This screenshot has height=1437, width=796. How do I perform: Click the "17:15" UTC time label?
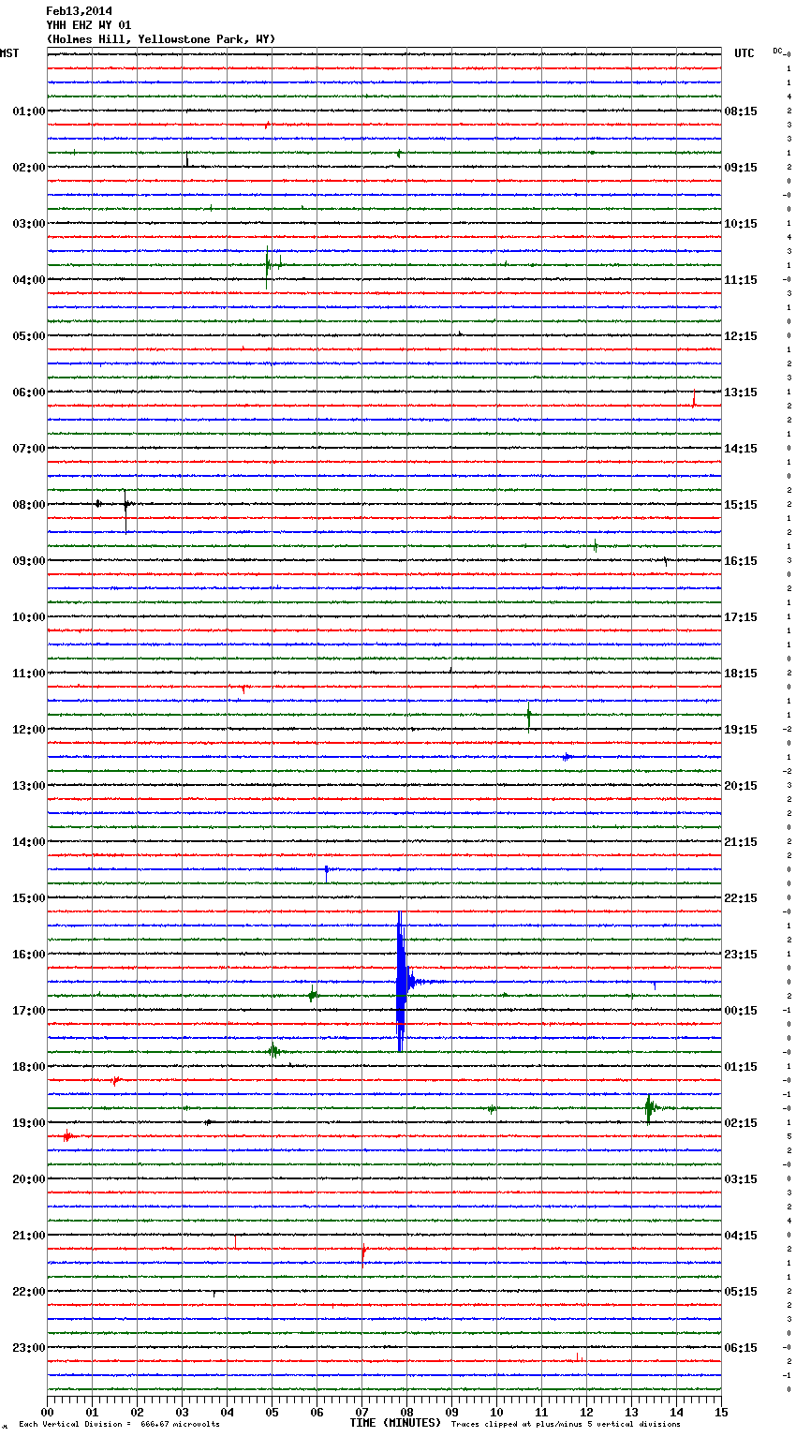[x=741, y=617]
